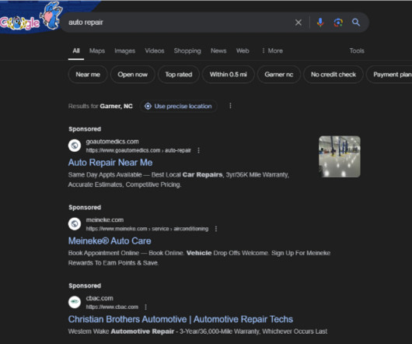Image resolution: width=412 pixels, height=344 pixels.
Task: Click into the auto repair search field
Action: (x=179, y=23)
